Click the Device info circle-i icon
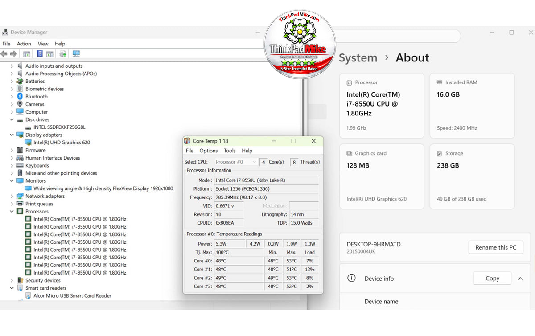 (x=351, y=278)
